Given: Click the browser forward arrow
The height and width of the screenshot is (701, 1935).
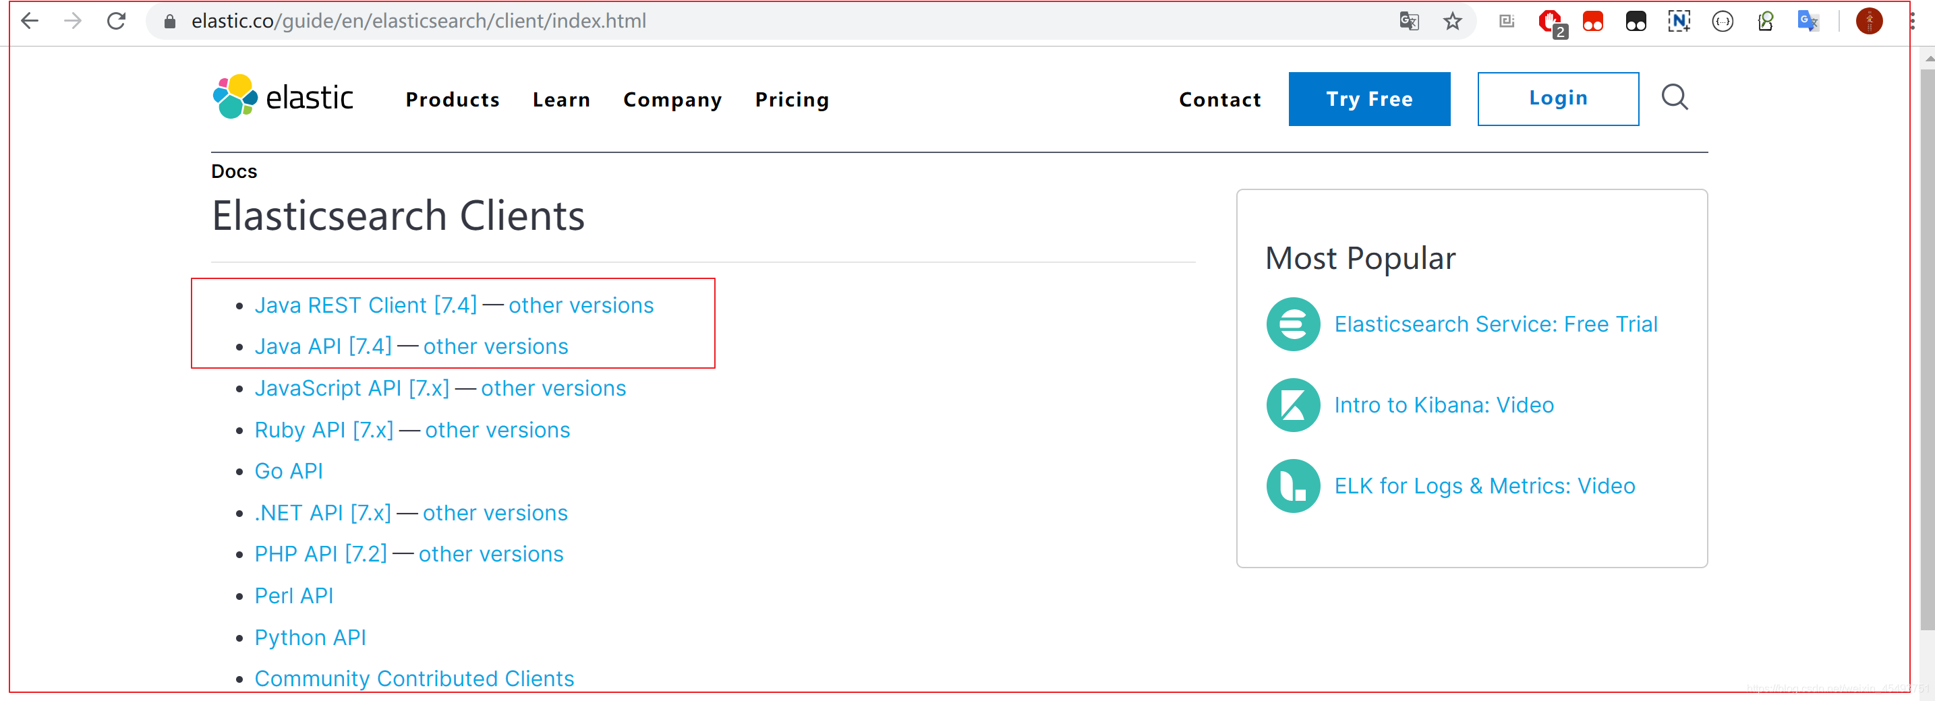Looking at the screenshot, I should (73, 21).
